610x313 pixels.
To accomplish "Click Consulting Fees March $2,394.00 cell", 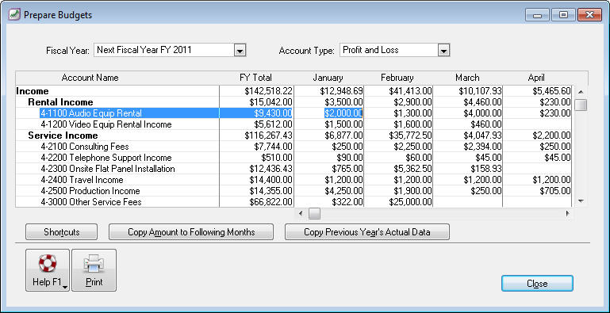I will pyautogui.click(x=468, y=147).
